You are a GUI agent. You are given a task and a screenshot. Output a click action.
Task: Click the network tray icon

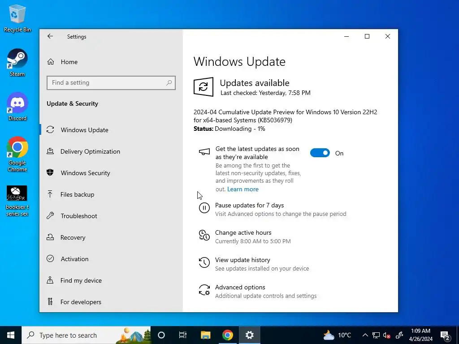376,335
